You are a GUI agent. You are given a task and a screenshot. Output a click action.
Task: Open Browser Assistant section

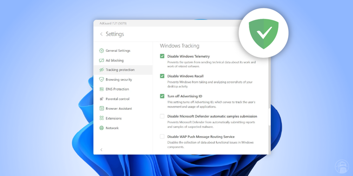(x=123, y=108)
